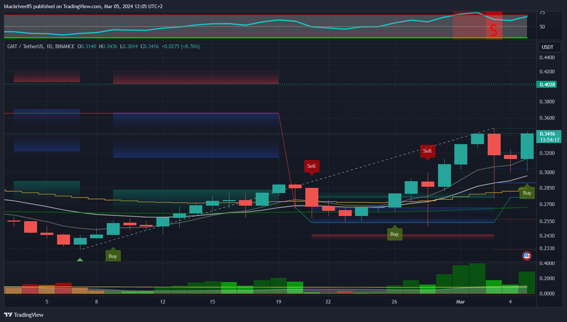Click the 12 label on the date axis
Viewport: 567px width, 322px height.
tap(163, 302)
